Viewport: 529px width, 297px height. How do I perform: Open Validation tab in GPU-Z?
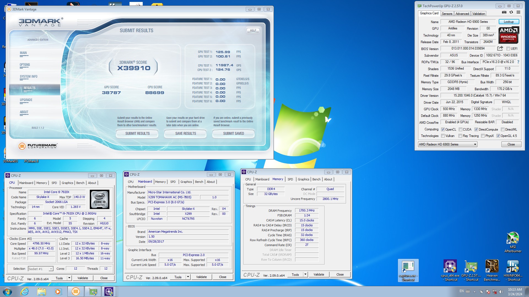click(x=479, y=14)
